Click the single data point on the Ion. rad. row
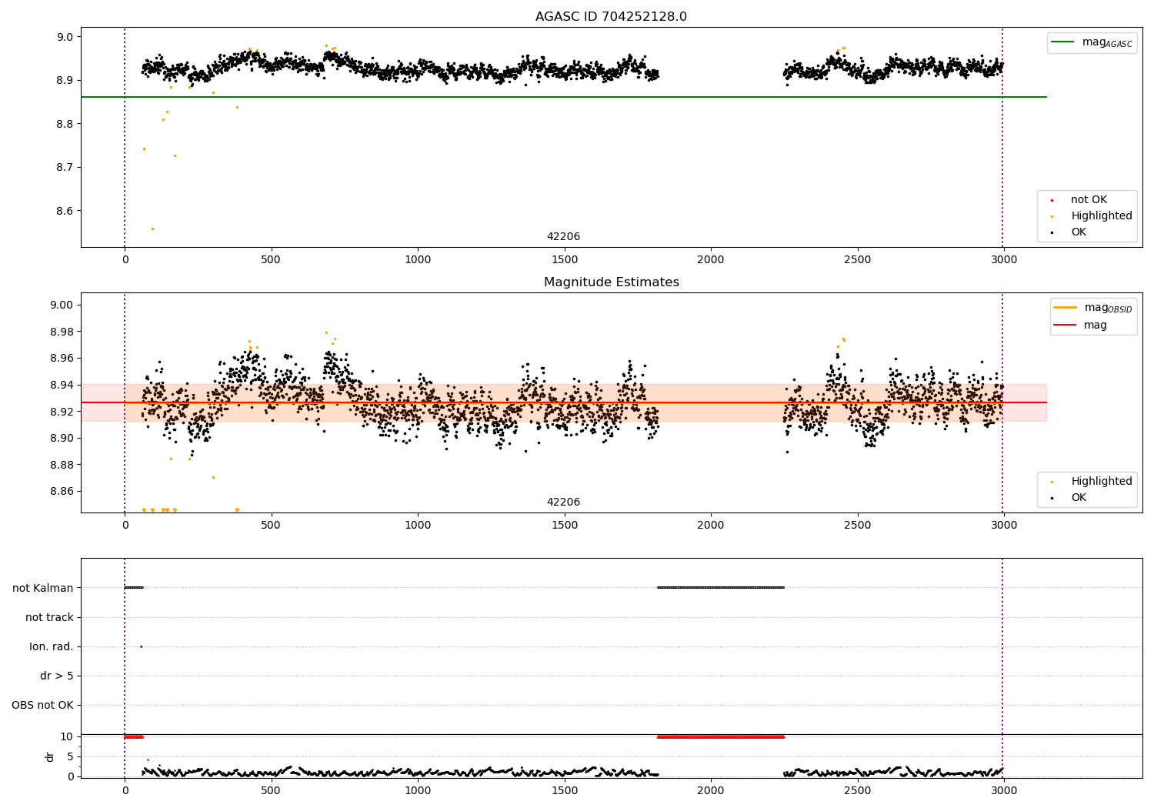This screenshot has width=1154, height=808. pos(141,646)
